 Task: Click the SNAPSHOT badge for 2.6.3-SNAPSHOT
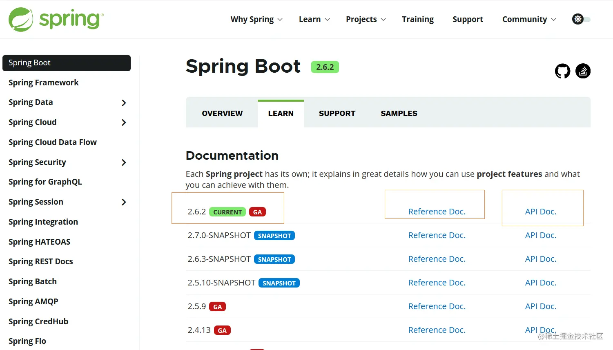(x=274, y=259)
